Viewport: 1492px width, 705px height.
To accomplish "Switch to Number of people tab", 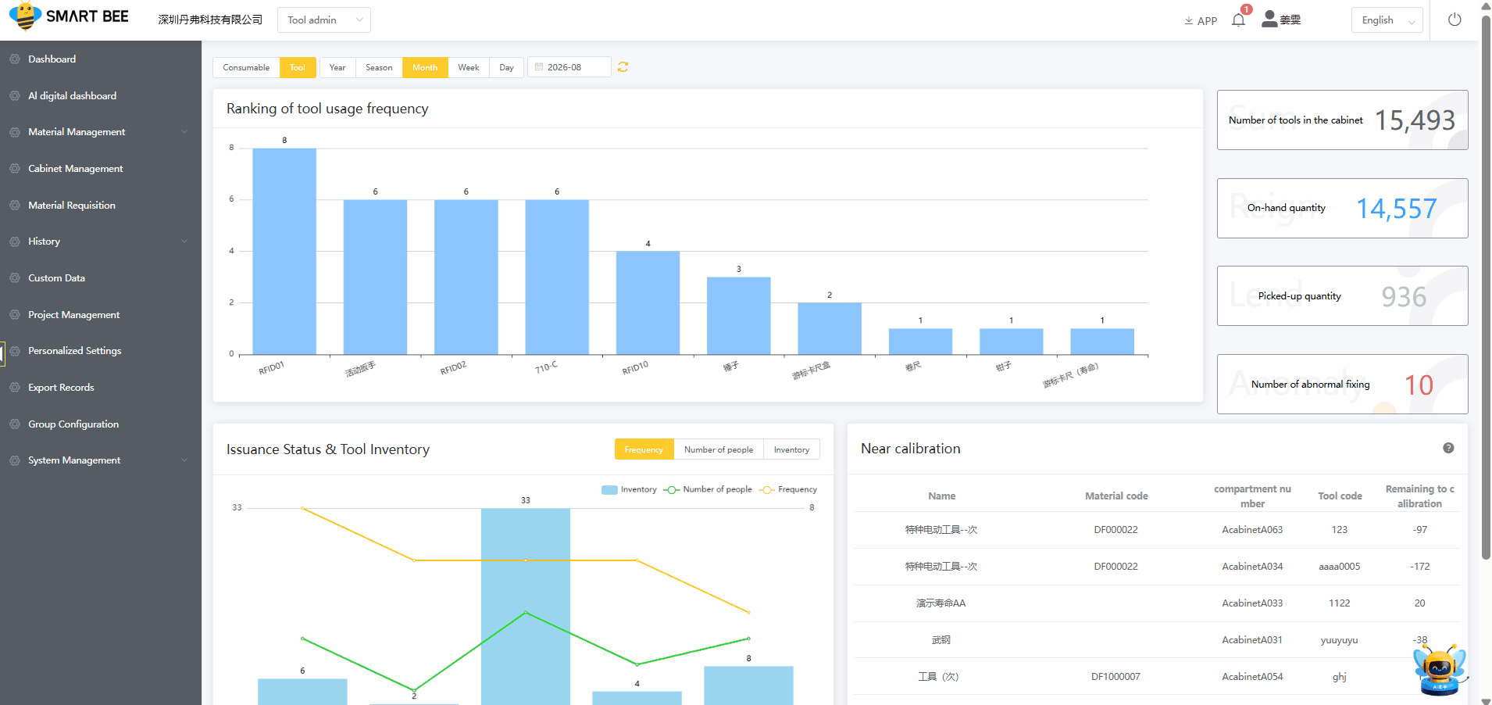I will 719,449.
